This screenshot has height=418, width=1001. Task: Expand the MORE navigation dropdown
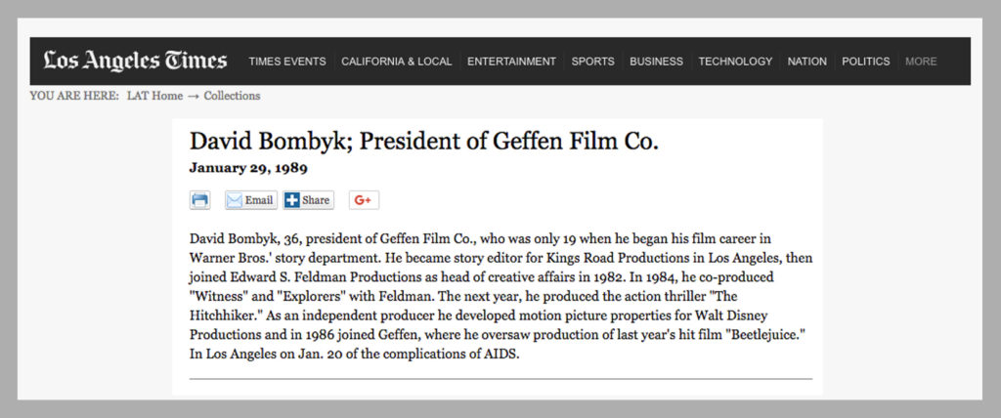click(921, 62)
